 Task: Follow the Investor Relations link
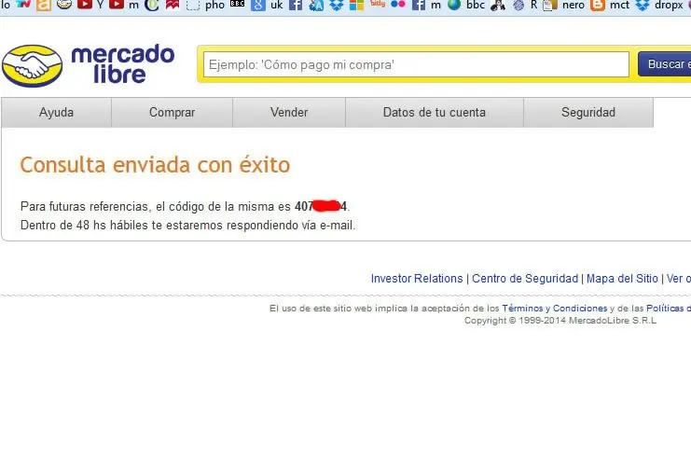click(417, 279)
